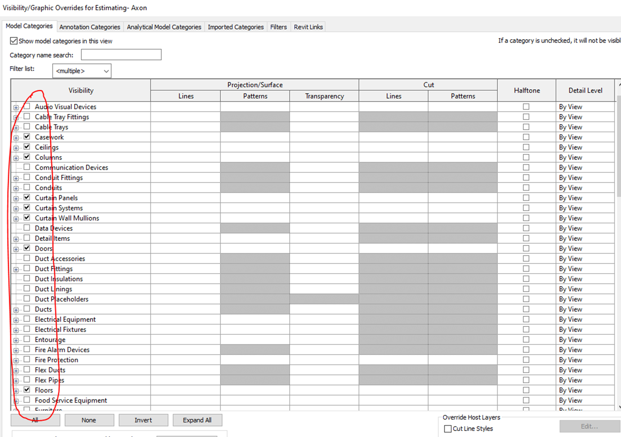Toggle Halftone for Audio Visual Devices
The image size is (621, 437).
[x=526, y=107]
